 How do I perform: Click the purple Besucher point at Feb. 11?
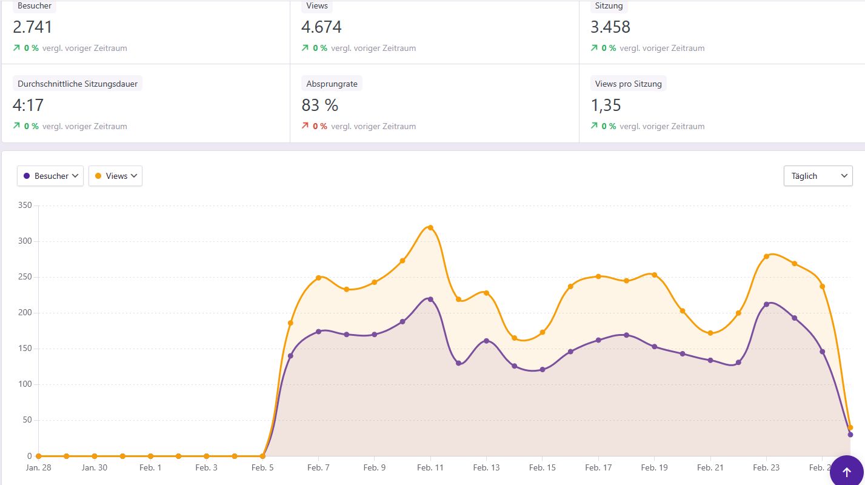click(x=430, y=299)
